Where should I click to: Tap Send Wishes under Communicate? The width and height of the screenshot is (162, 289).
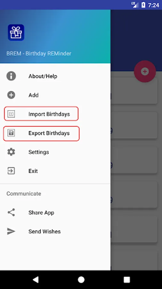[x=55, y=231]
